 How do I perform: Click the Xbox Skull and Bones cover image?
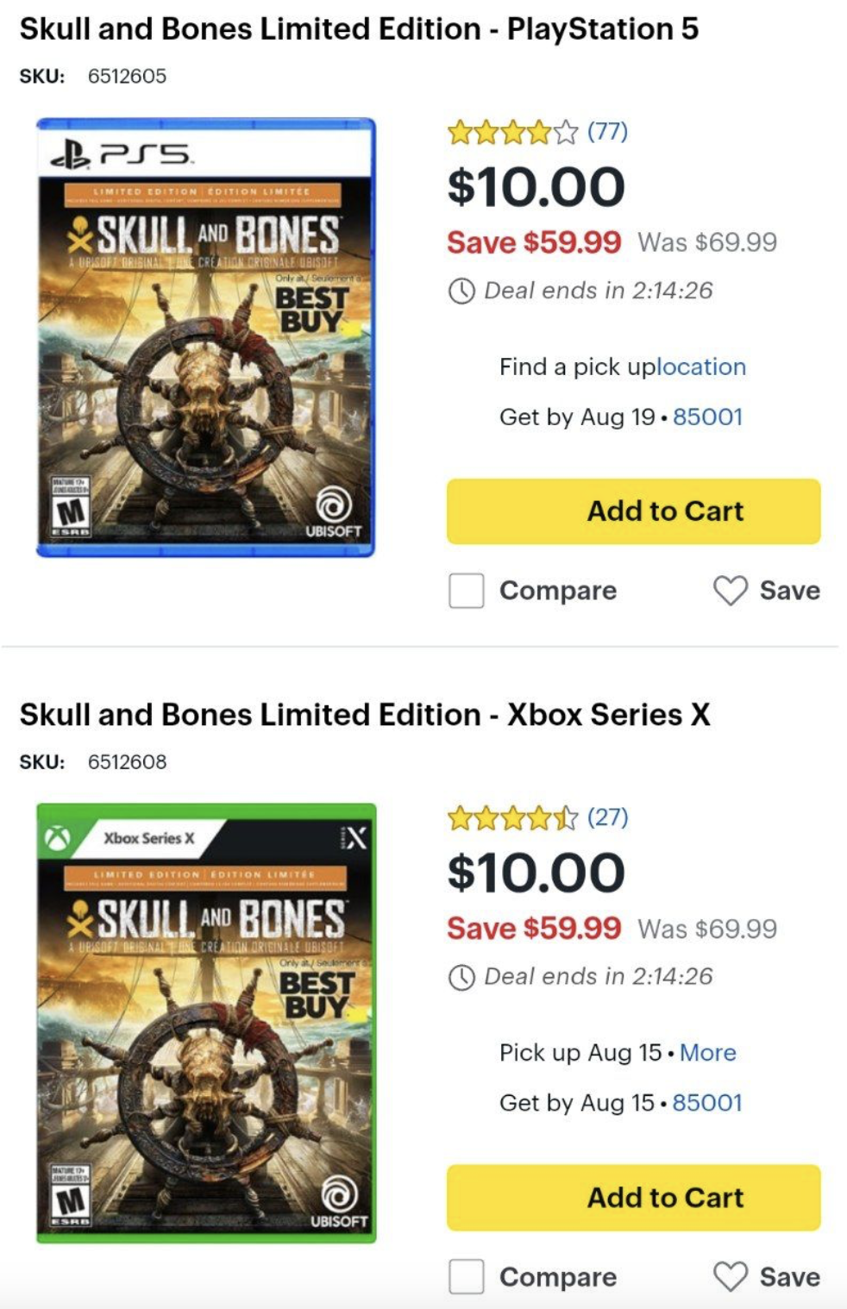206,1023
